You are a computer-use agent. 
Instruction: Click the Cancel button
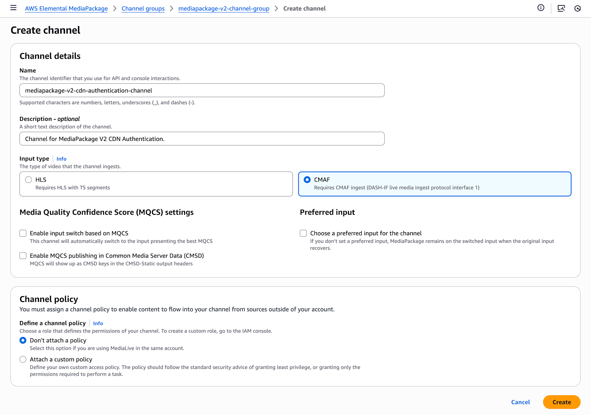[x=520, y=402]
